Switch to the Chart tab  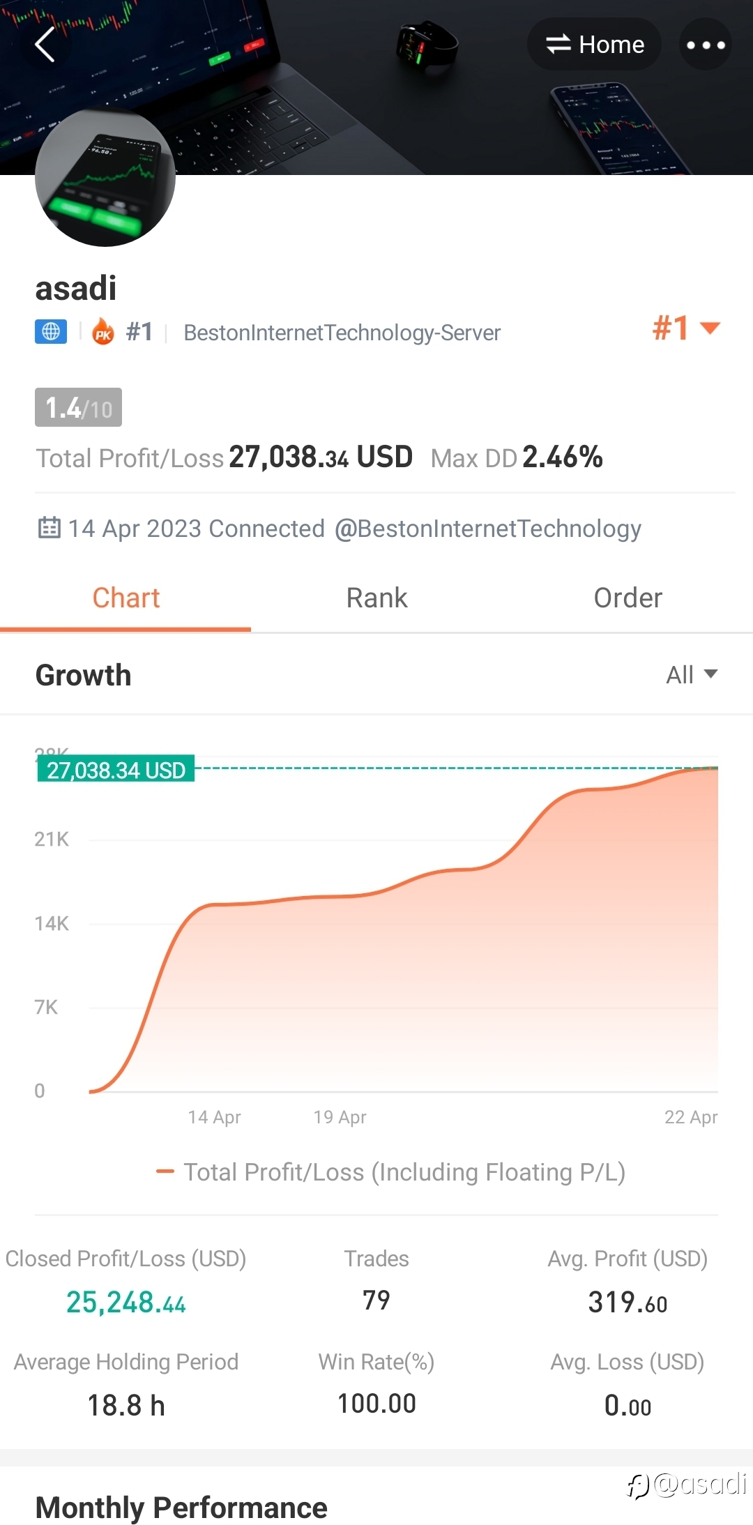(x=125, y=598)
